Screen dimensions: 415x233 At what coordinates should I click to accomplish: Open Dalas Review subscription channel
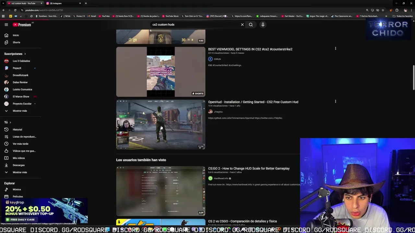click(20, 82)
